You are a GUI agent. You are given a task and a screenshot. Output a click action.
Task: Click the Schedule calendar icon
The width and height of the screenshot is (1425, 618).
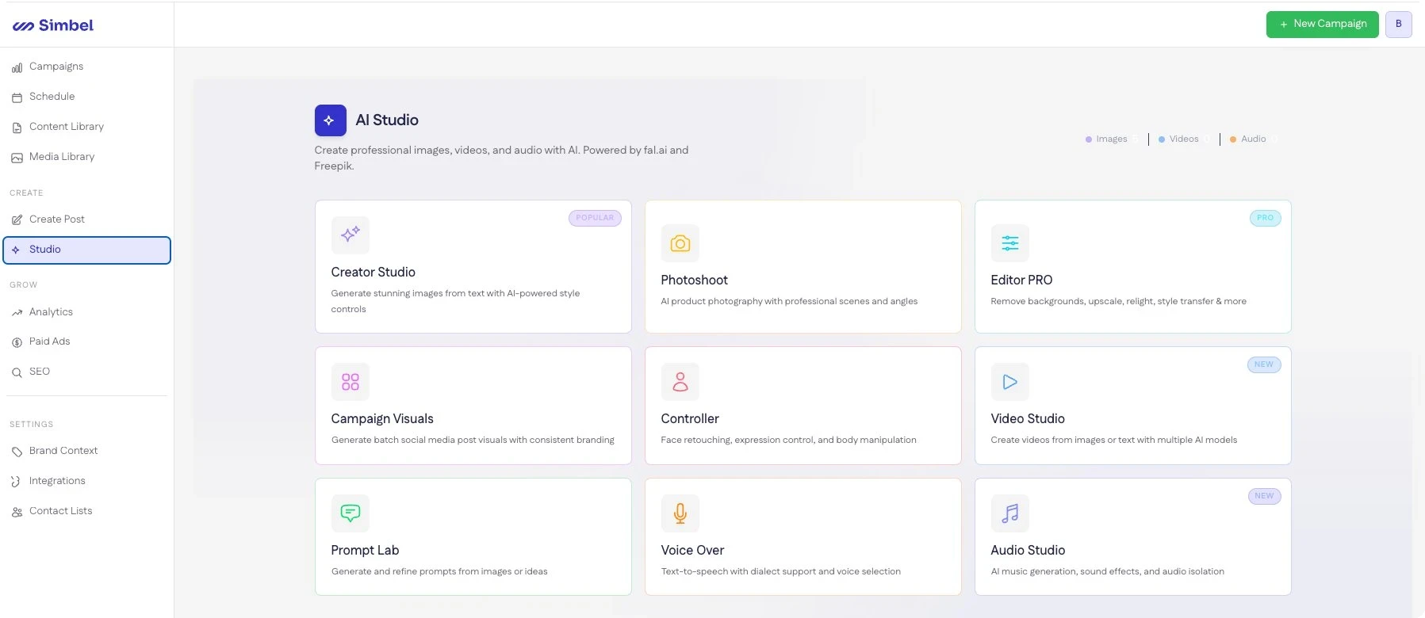[17, 97]
